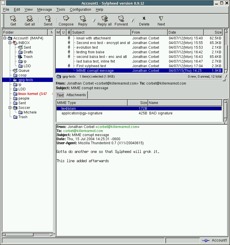Click the online status plug icon
Viewport: 230px width, 245px height.
[x=206, y=240]
